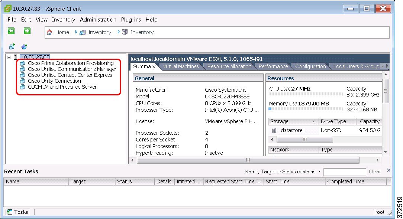
Task: Sort Recent Tasks by Status column
Action: pyautogui.click(x=135, y=182)
